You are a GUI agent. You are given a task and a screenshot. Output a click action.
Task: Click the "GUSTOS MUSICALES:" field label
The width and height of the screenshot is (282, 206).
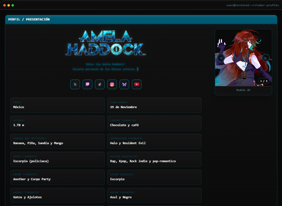click(124, 156)
